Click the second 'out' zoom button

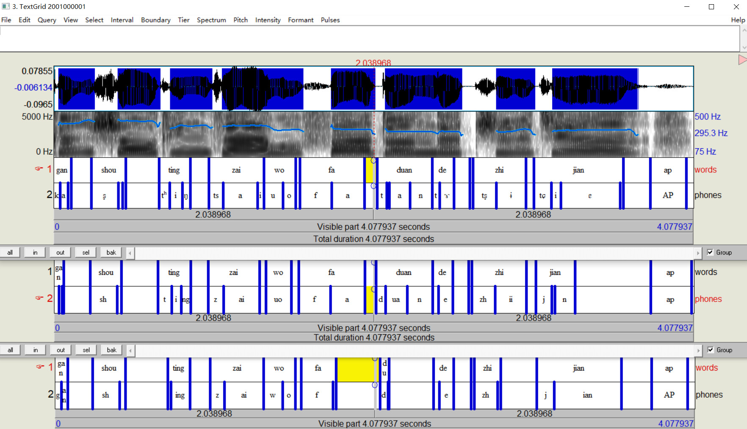pyautogui.click(x=61, y=350)
